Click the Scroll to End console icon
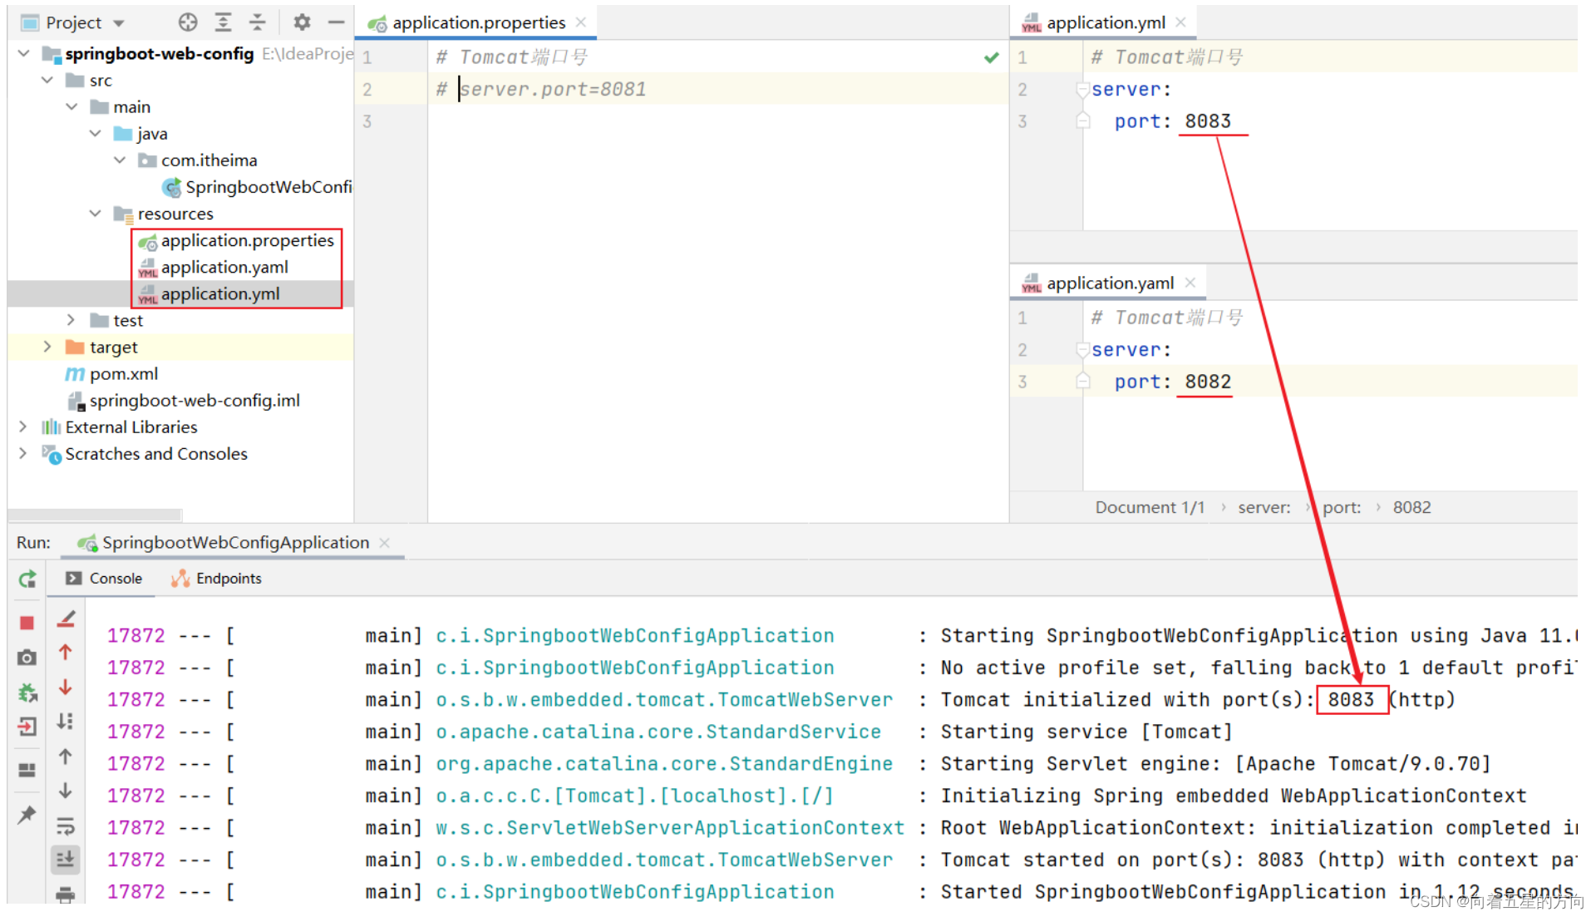Screen dimensions: 1596x917 66,859
